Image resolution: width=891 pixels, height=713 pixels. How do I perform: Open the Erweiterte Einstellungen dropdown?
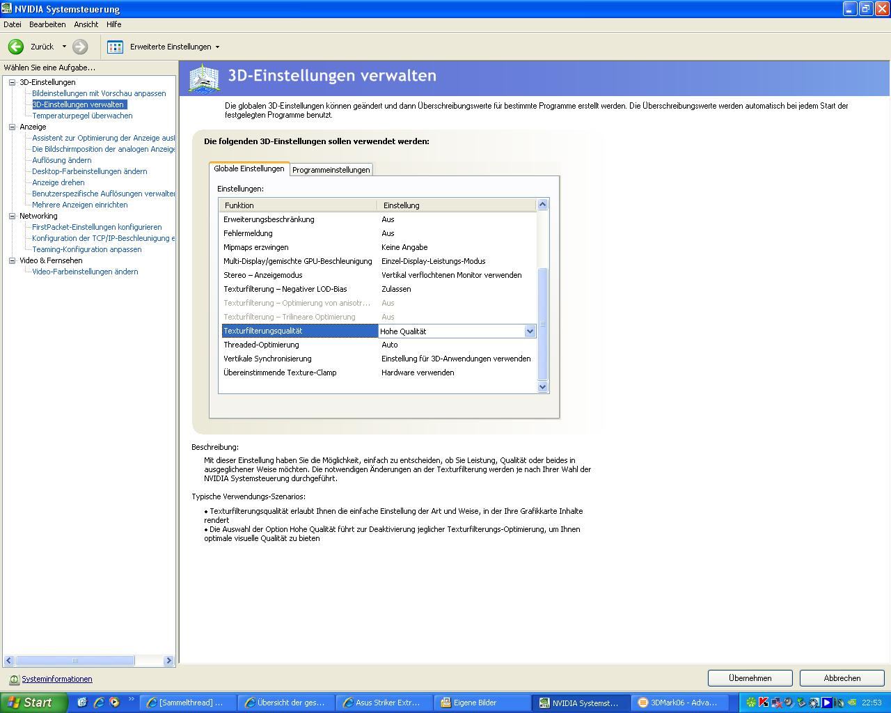point(217,47)
